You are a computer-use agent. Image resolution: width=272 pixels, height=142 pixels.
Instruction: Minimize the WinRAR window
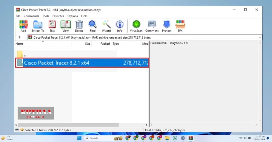[x=234, y=10]
